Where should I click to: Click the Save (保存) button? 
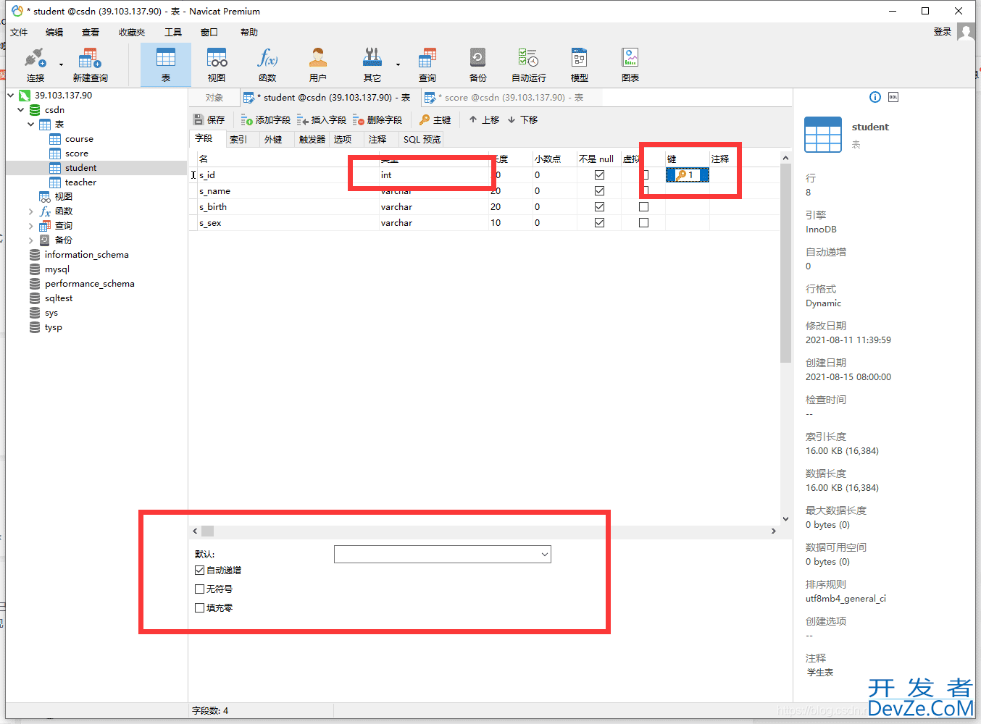point(209,119)
